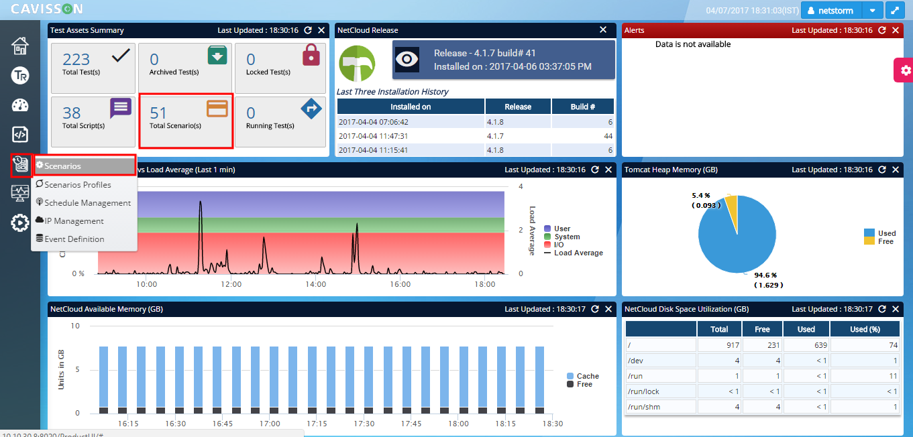Image resolution: width=913 pixels, height=437 pixels.
Task: Click the Archived Test(s) download icon
Action: coord(217,55)
